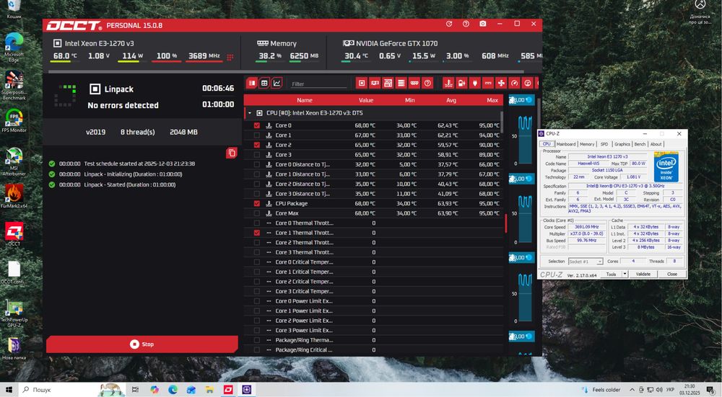Toggle the CPU sensor filter icon
The width and height of the screenshot is (722, 397).
coord(362,83)
